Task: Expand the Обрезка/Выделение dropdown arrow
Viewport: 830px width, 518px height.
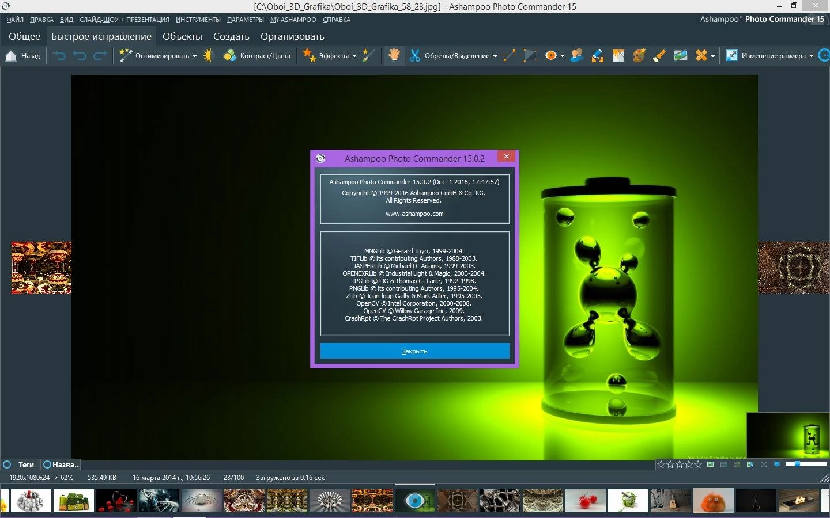Action: tap(495, 56)
